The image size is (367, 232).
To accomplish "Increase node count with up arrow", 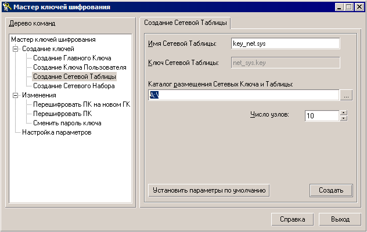I will click(x=344, y=113).
